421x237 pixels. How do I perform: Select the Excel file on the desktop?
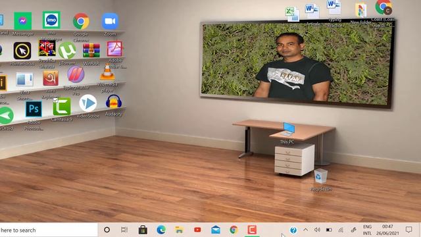pyautogui.click(x=292, y=14)
